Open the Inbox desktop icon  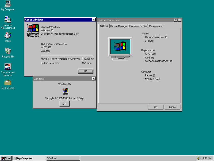coord(8,35)
